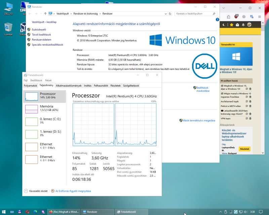Open Microsoft Edge from taskbar

pyautogui.click(x=35, y=212)
